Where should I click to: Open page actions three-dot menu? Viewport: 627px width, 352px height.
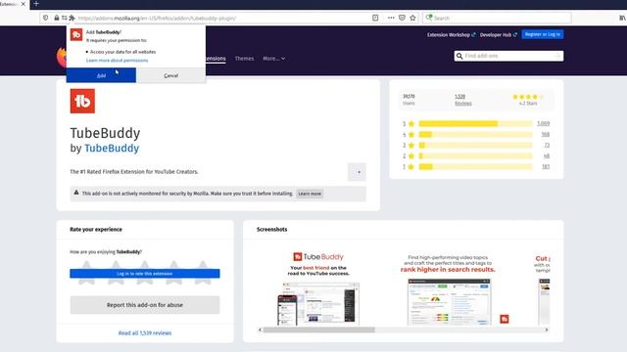click(391, 18)
